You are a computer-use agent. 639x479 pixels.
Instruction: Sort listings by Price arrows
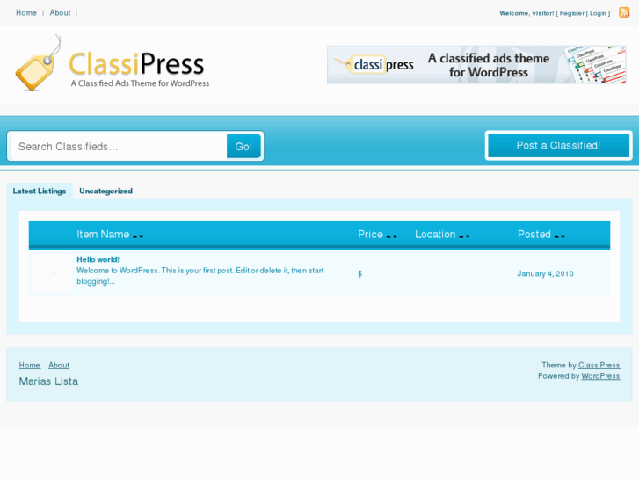[x=392, y=236]
